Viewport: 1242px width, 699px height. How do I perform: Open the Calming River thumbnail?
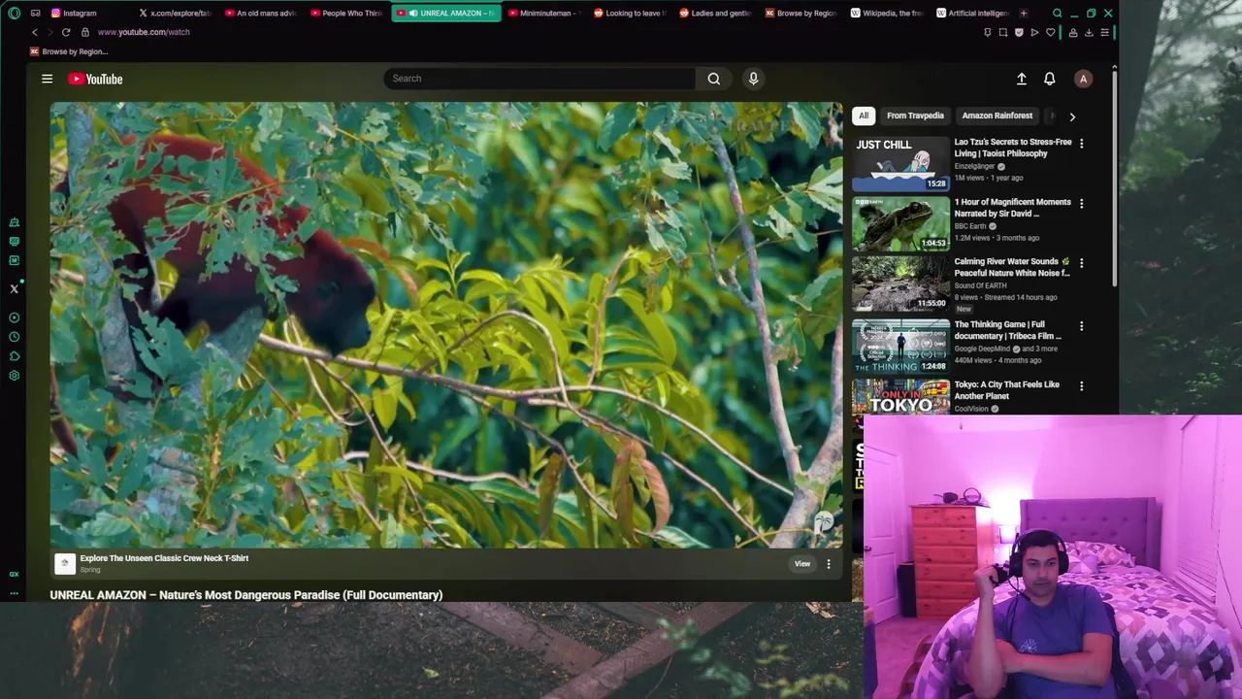(901, 283)
